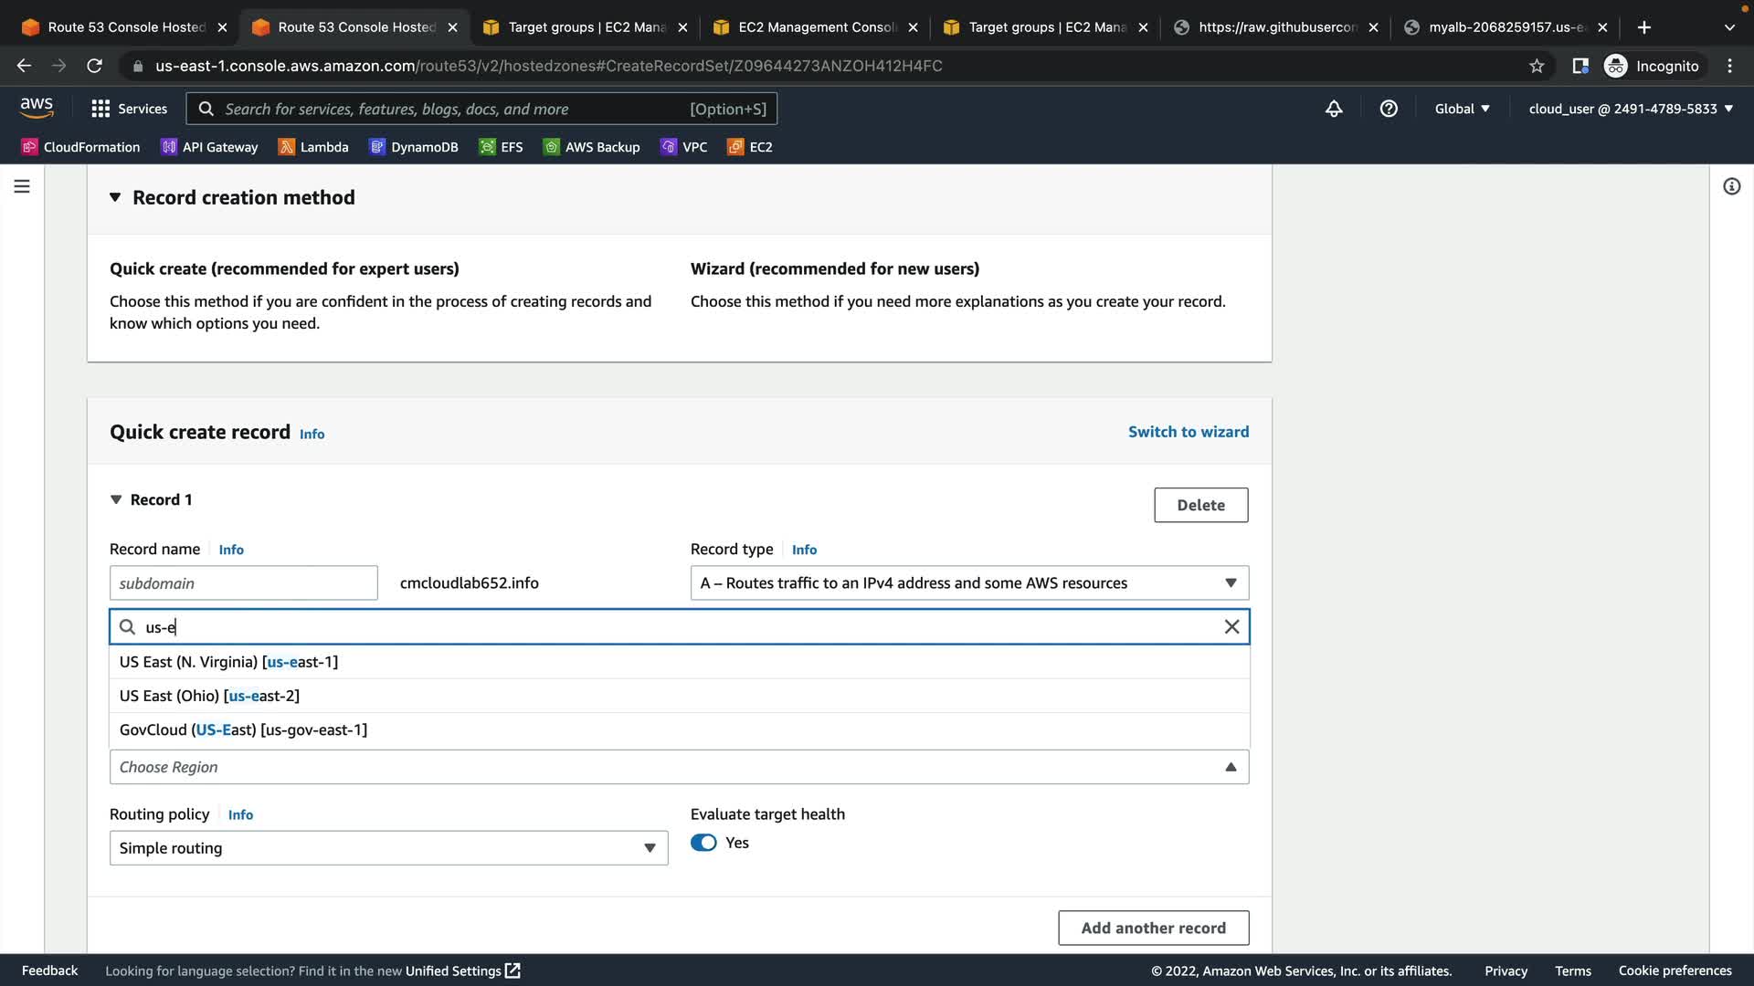The height and width of the screenshot is (986, 1754).
Task: Open the AWS notifications bell
Action: [x=1334, y=109]
